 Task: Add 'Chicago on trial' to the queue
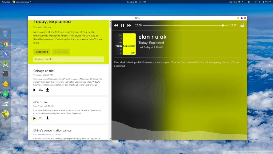(41, 90)
